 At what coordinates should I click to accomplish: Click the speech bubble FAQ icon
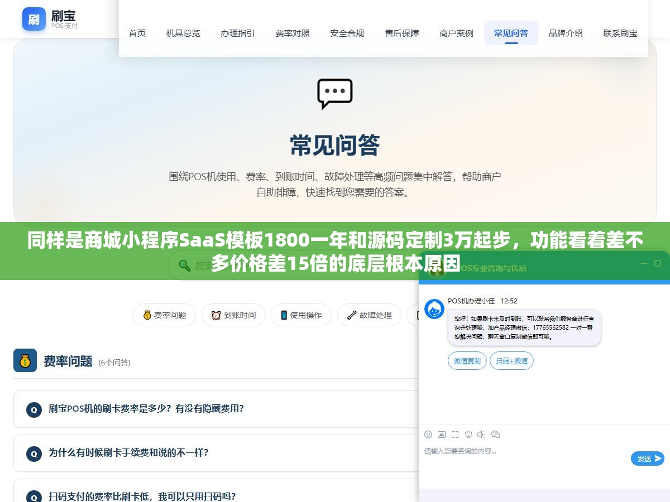click(335, 94)
